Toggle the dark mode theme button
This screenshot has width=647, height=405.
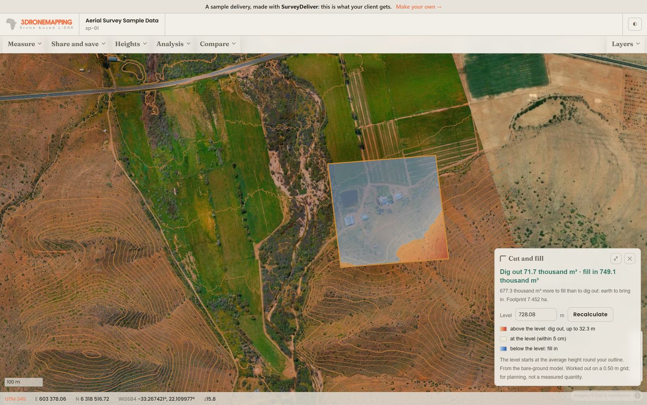coord(634,24)
